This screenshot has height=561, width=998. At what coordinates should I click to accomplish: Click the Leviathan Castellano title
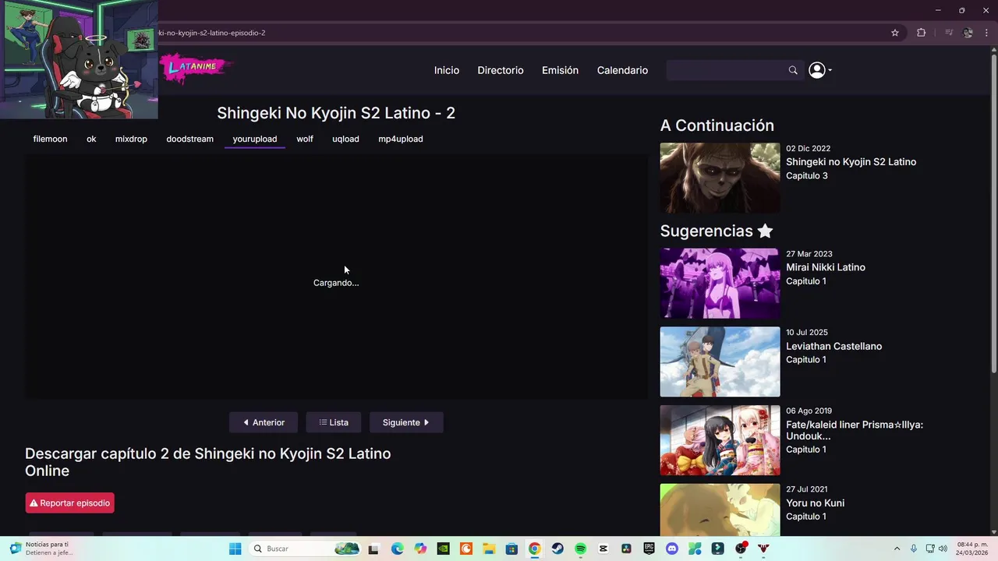[833, 346]
